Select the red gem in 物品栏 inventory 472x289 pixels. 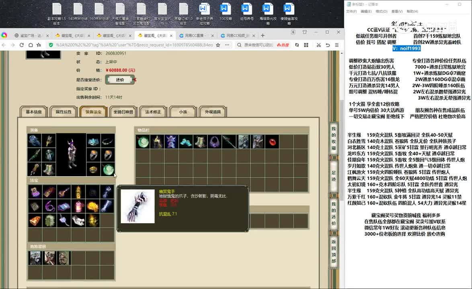coord(272,142)
